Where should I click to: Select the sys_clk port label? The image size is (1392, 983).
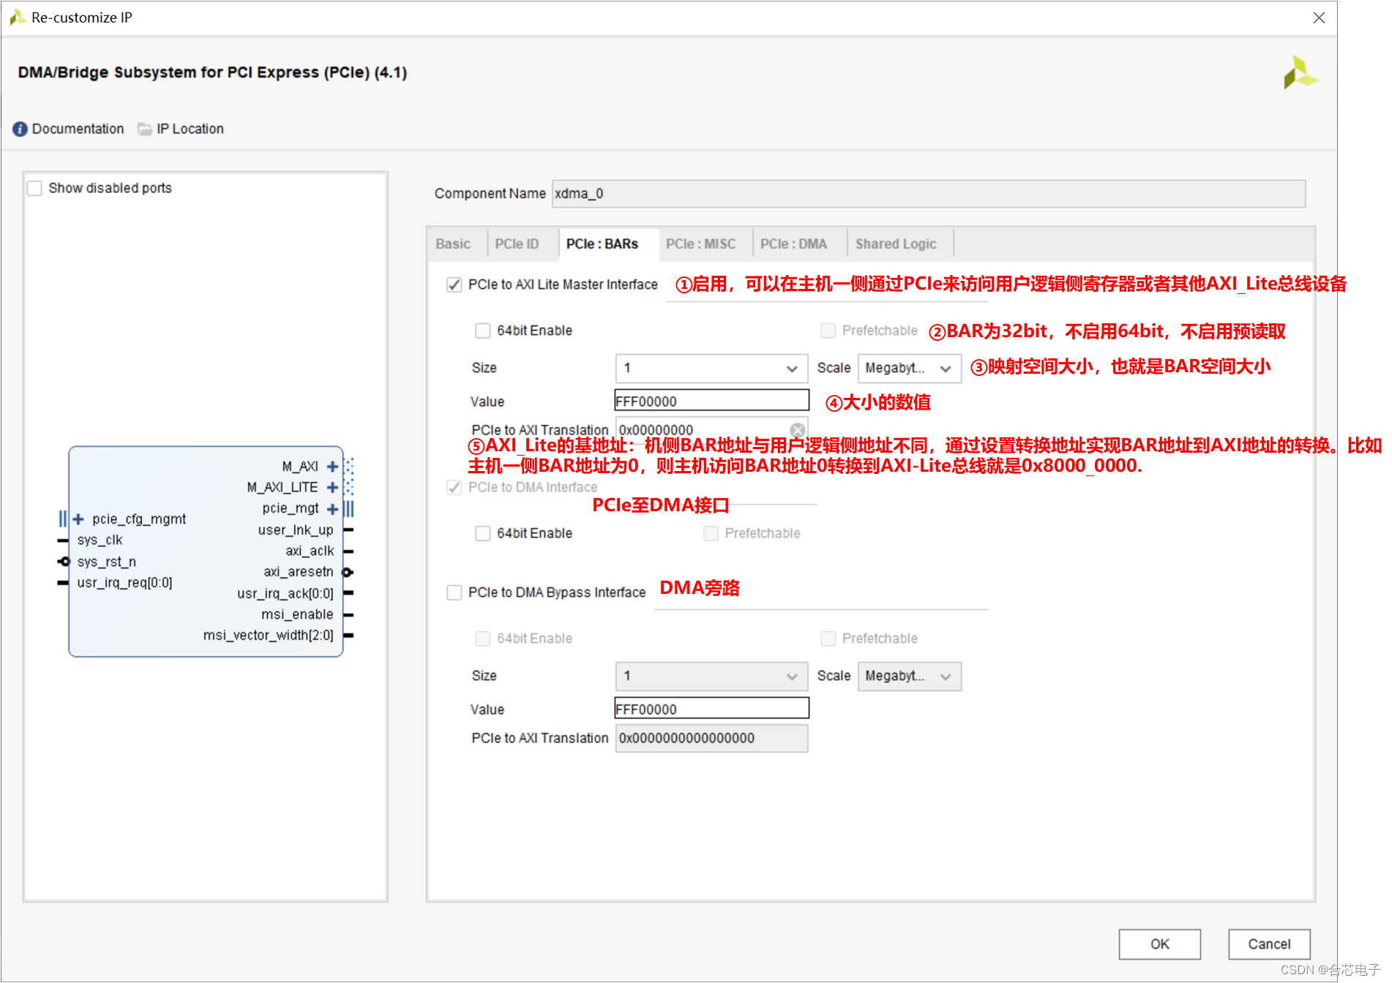pyautogui.click(x=100, y=540)
